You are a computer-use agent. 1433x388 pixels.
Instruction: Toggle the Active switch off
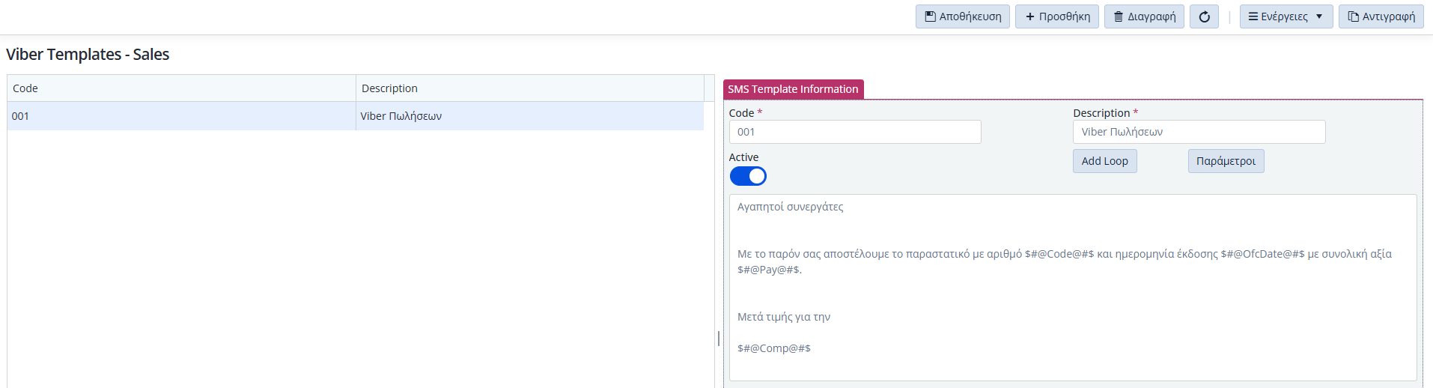click(748, 176)
